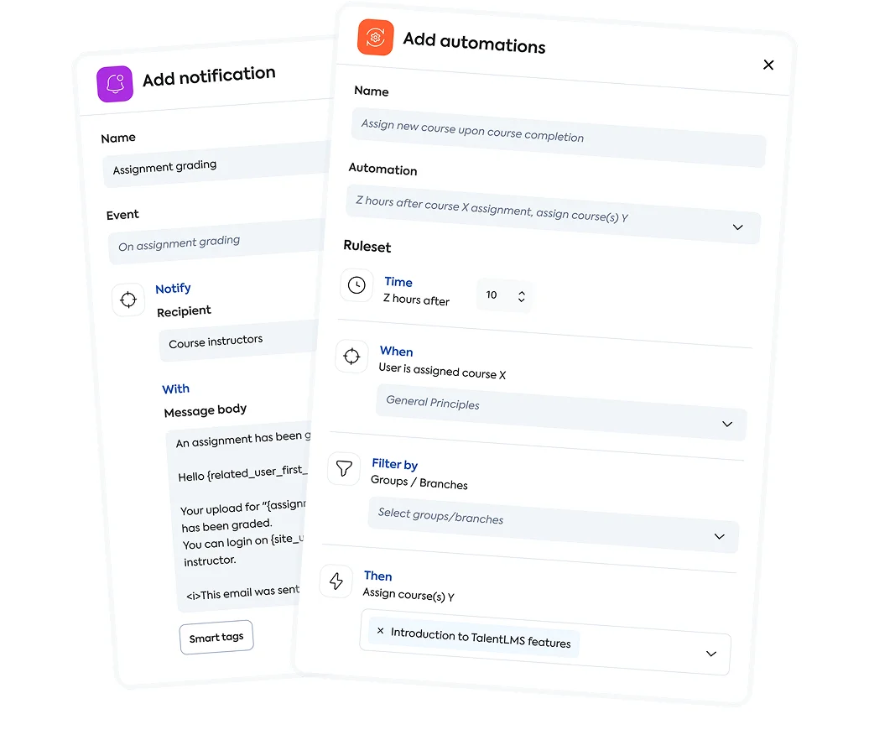Click the funnel icon beside Filter by
The height and width of the screenshot is (735, 869).
(x=344, y=469)
